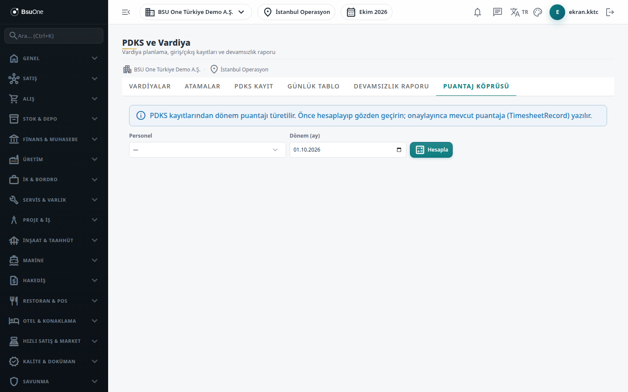Open the Restoran & POS cutlery icon

tap(14, 301)
